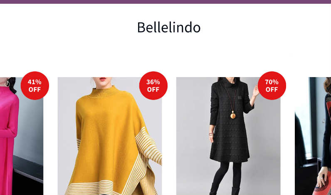
Task: Click the earring on pink dress model
Action: [7, 82]
